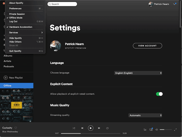Expand the Services submenu
182x137 pixels.
[25, 33]
